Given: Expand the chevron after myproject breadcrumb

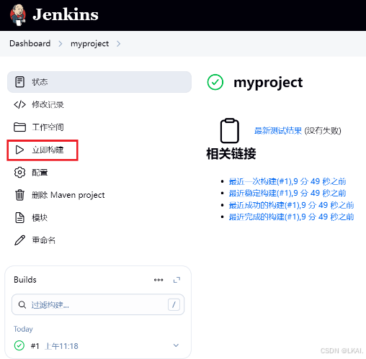Looking at the screenshot, I should pyautogui.click(x=118, y=44).
